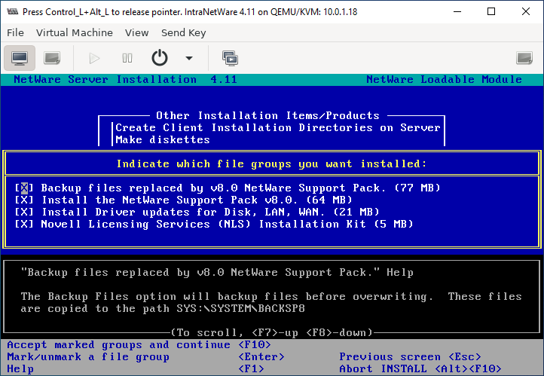
Task: Minimize the virt-manager window
Action: [457, 11]
